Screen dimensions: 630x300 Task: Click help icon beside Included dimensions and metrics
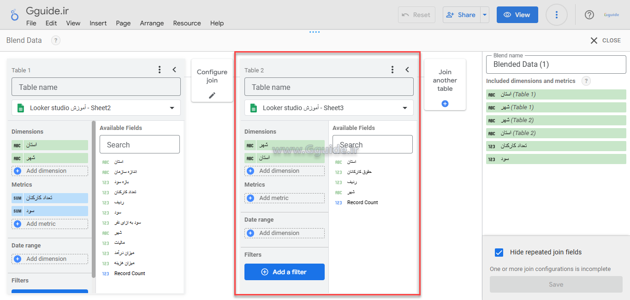coord(586,81)
